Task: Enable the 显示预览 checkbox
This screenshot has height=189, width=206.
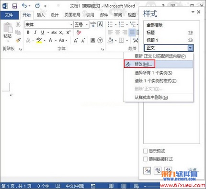Action: [146, 151]
